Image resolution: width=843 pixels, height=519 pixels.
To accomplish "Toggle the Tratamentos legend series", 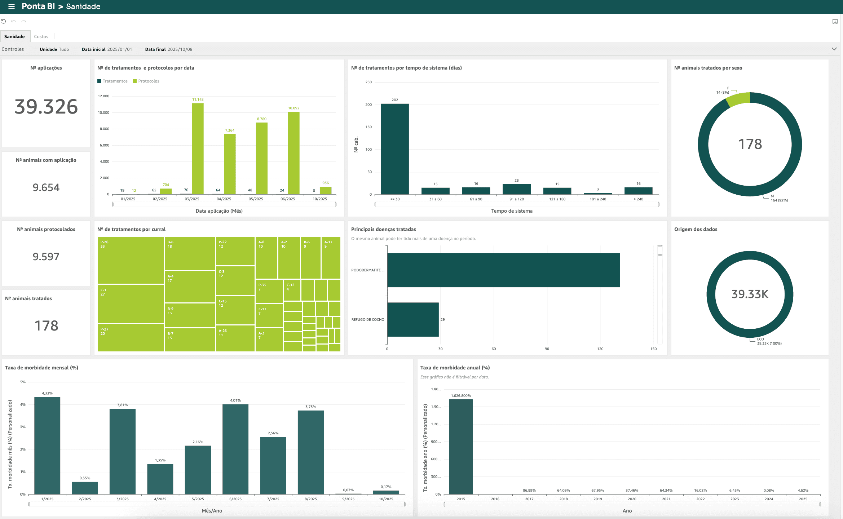I will [x=112, y=81].
